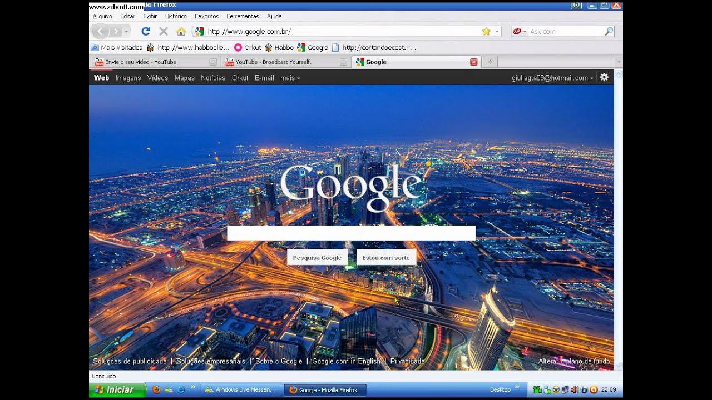Open Soluções empresariais footer link
The image size is (712, 400).
point(210,361)
